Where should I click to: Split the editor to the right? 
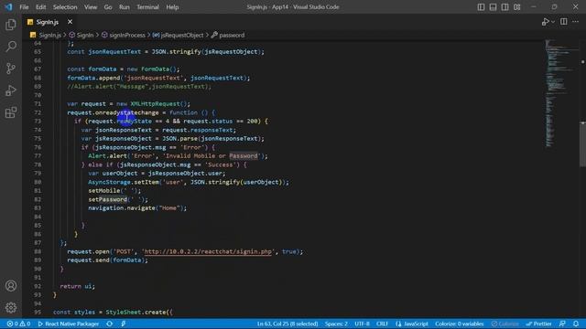coord(564,22)
